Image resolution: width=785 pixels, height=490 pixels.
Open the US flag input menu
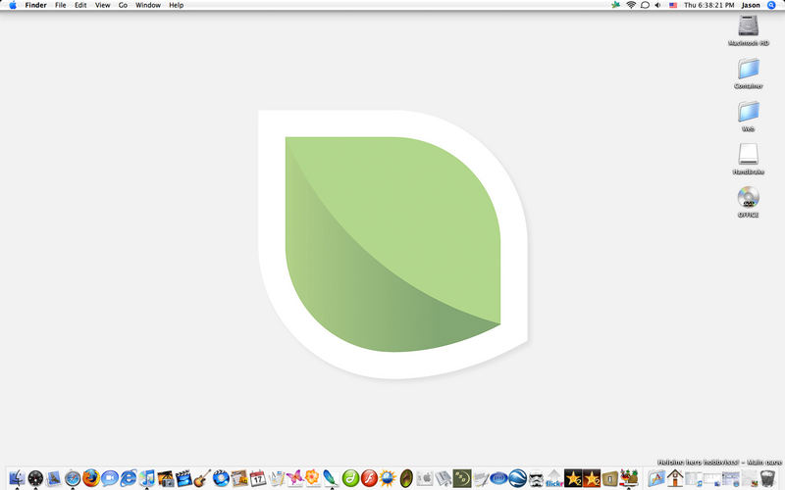[673, 5]
